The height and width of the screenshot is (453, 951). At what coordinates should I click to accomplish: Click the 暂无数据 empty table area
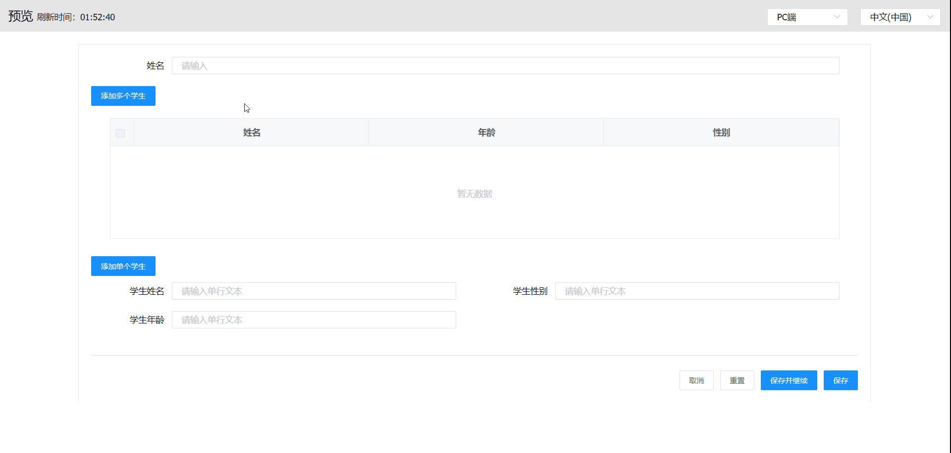click(x=475, y=194)
